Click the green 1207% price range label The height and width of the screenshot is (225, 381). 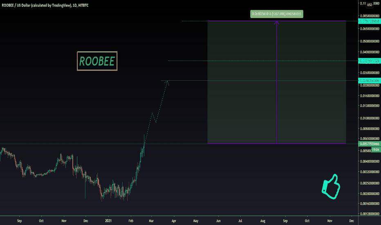click(x=276, y=14)
